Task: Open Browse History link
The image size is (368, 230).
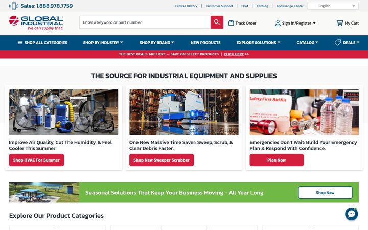Action: [x=186, y=6]
